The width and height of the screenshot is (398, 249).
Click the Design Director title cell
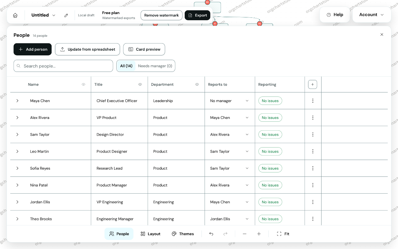point(119,134)
